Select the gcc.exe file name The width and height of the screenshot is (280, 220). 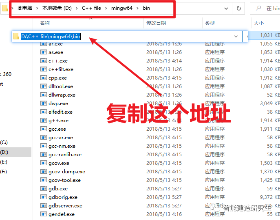click(x=57, y=129)
